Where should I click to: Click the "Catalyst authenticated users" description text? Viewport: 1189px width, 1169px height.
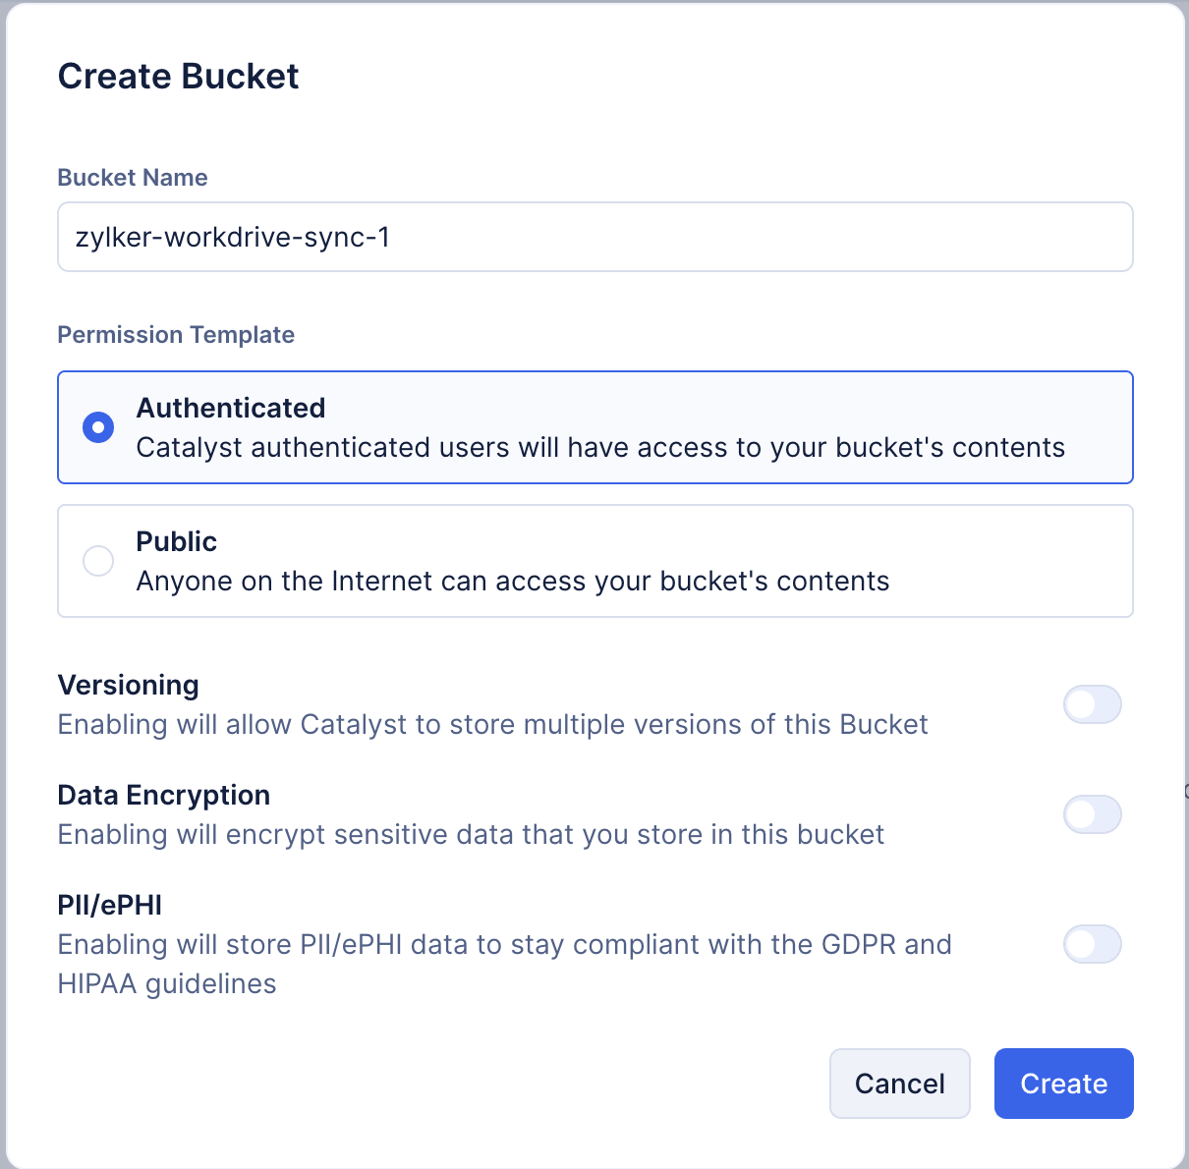click(x=600, y=448)
